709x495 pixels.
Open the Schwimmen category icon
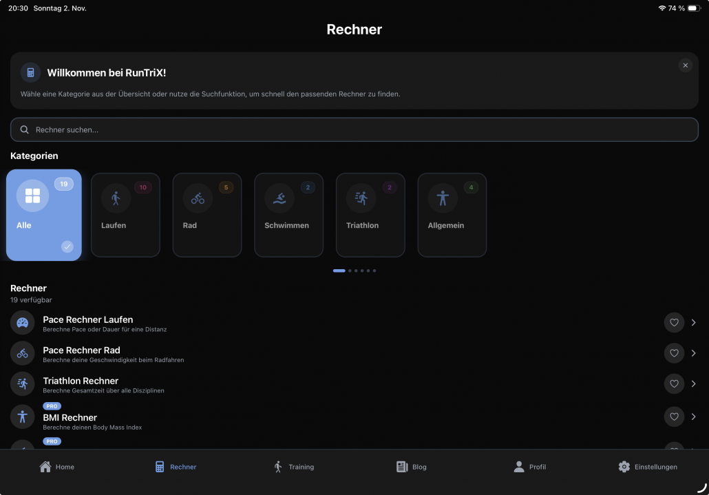click(x=279, y=198)
